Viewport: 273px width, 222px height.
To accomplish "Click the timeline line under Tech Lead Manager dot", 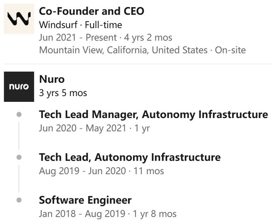I will pyautogui.click(x=19, y=135).
